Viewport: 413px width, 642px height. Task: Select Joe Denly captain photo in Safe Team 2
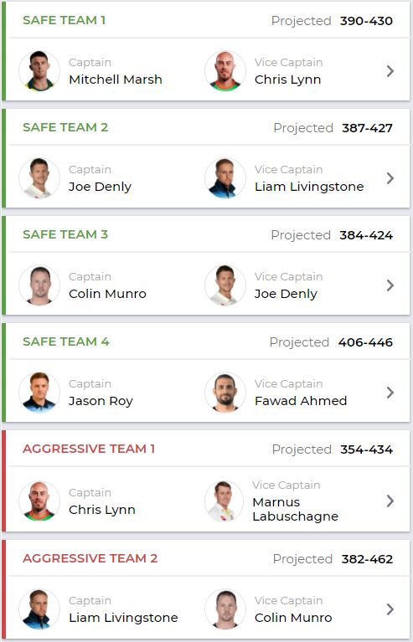(39, 178)
